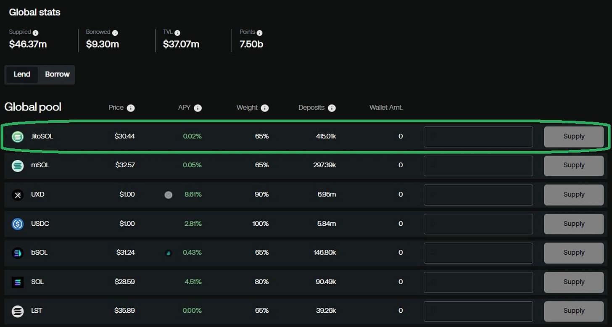Click the $35.89 price

click(x=124, y=311)
